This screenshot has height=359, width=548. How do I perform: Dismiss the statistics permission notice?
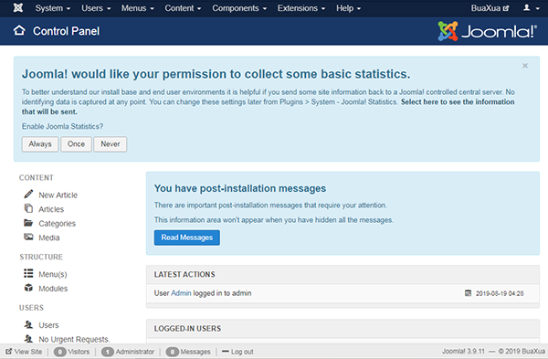point(525,66)
